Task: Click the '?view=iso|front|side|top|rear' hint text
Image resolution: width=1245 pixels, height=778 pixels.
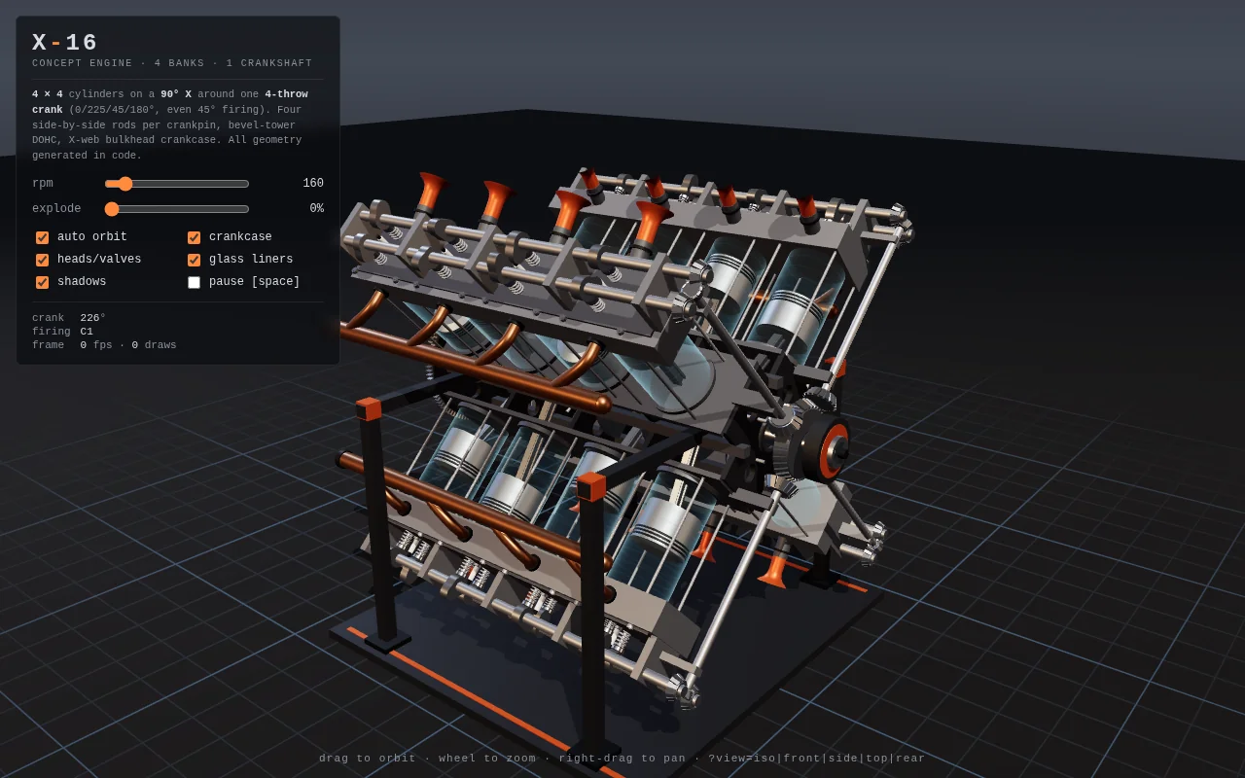Action: [x=817, y=759]
